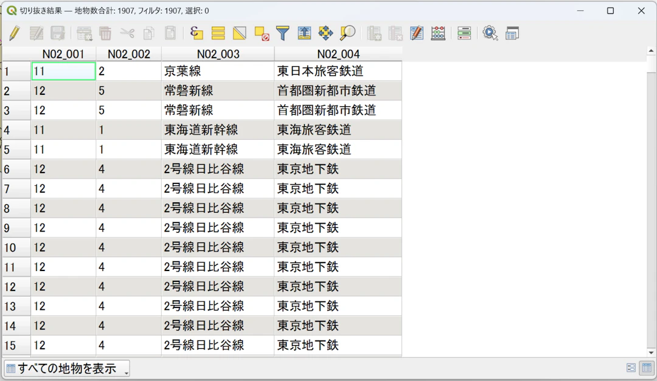The image size is (657, 381).
Task: Zoom map to selected rows magnifier
Action: coord(347,33)
